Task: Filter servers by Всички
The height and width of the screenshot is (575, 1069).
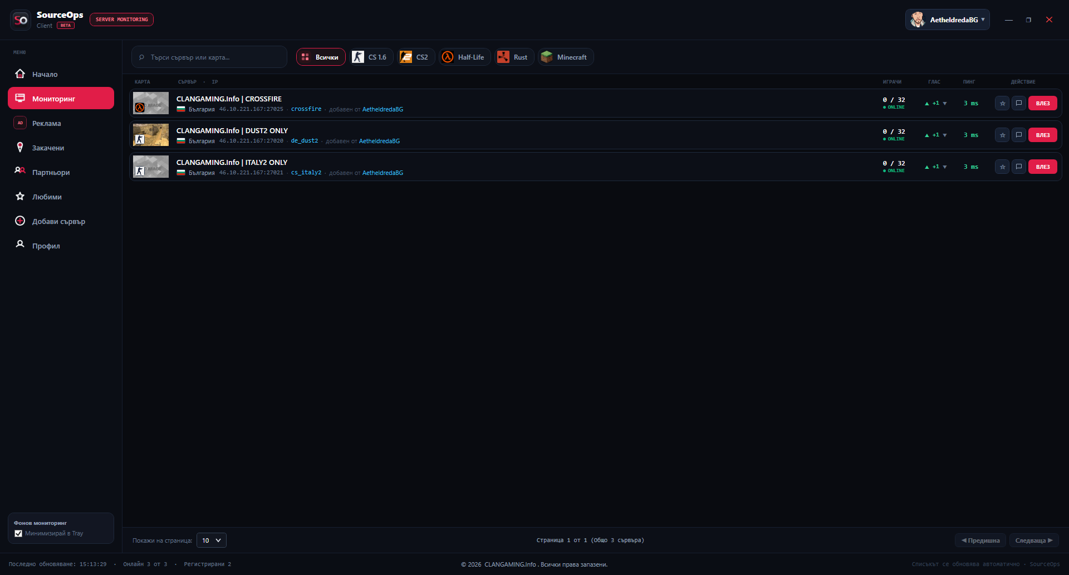Action: pos(321,57)
